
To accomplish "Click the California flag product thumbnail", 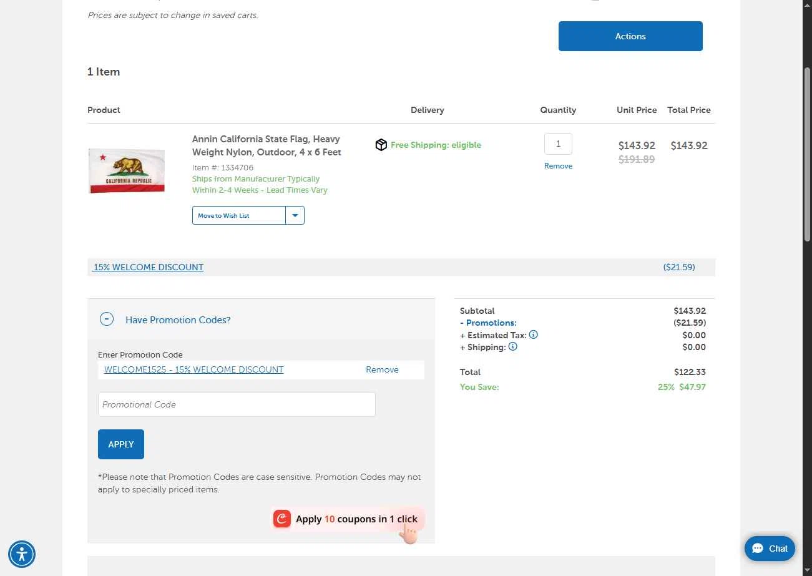I will click(127, 171).
